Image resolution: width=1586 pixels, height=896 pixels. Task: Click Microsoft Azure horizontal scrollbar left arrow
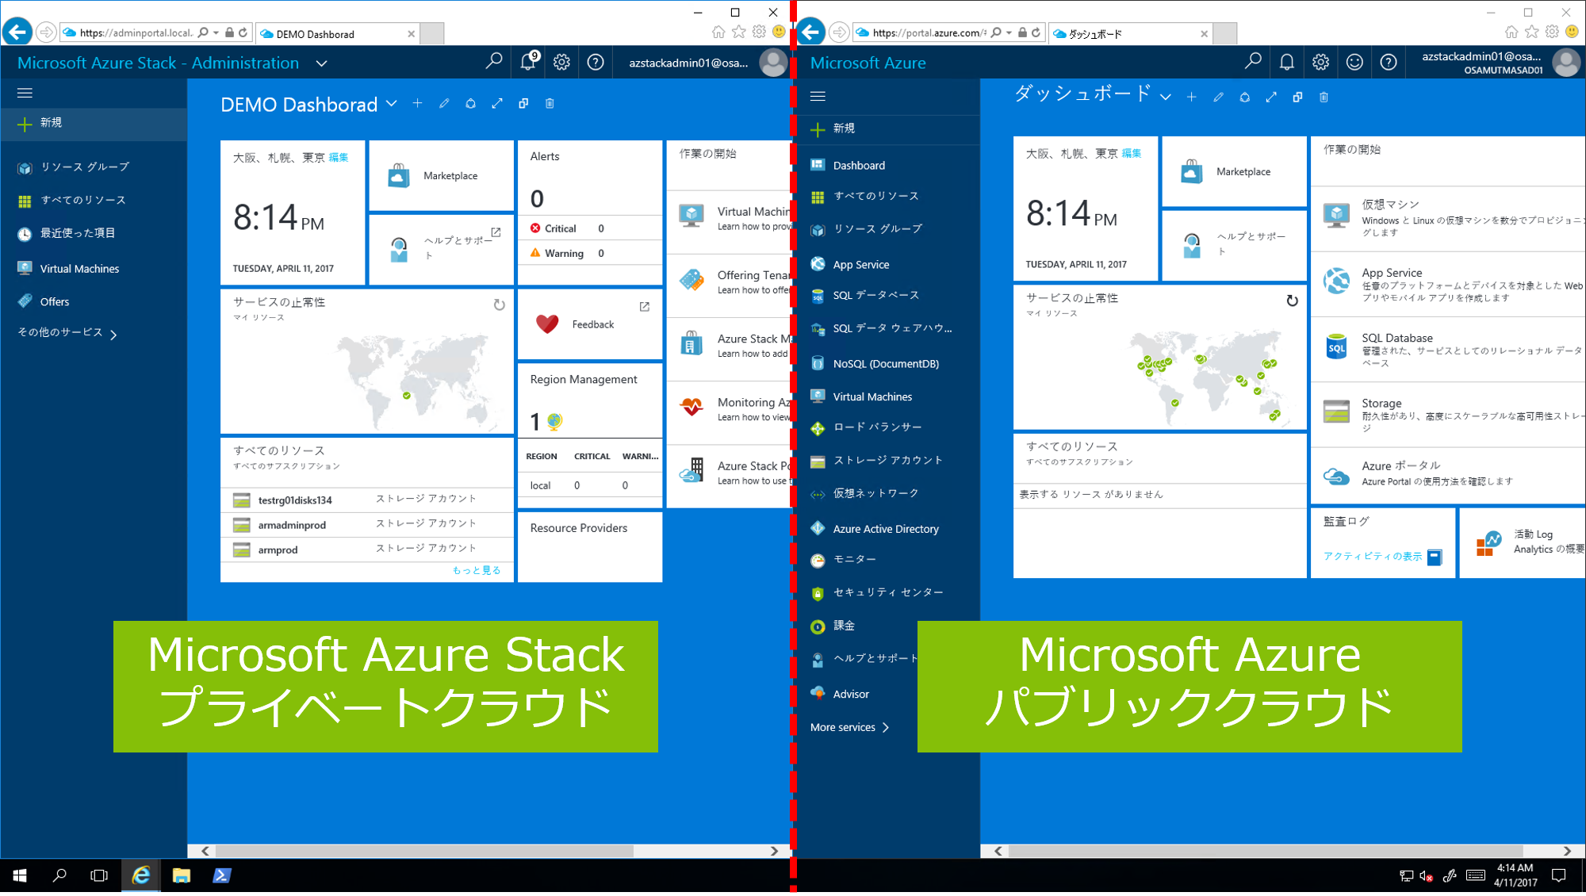tap(998, 851)
